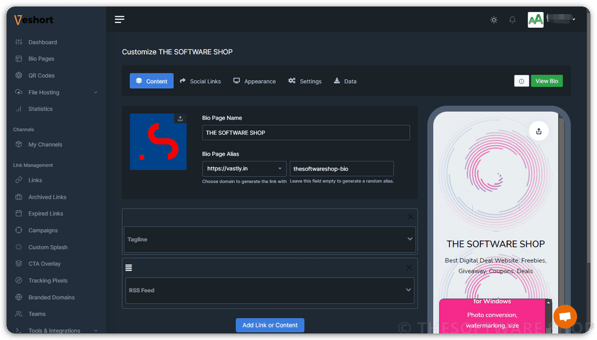Screen dimensions: 597x340
Task: Switch to Social Links tab
Action: pos(200,81)
